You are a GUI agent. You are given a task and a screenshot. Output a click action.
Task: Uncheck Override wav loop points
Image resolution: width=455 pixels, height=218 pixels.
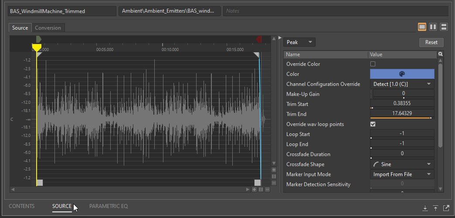click(x=373, y=124)
